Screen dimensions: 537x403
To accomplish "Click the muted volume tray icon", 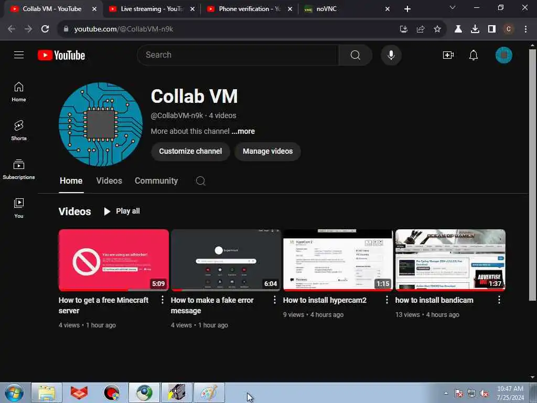I will pos(484,394).
